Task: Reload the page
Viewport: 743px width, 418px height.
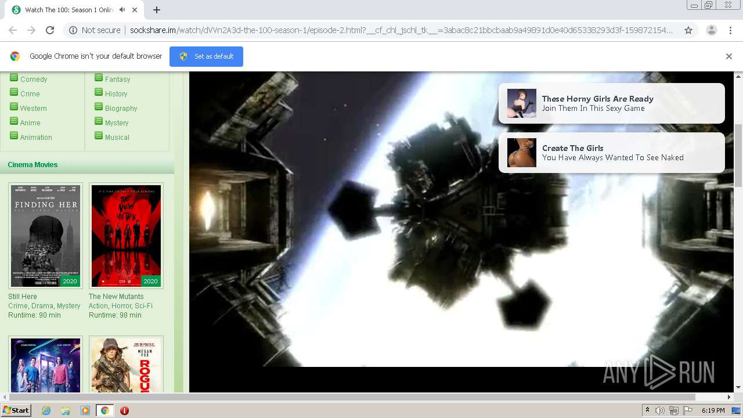Action: click(50, 30)
